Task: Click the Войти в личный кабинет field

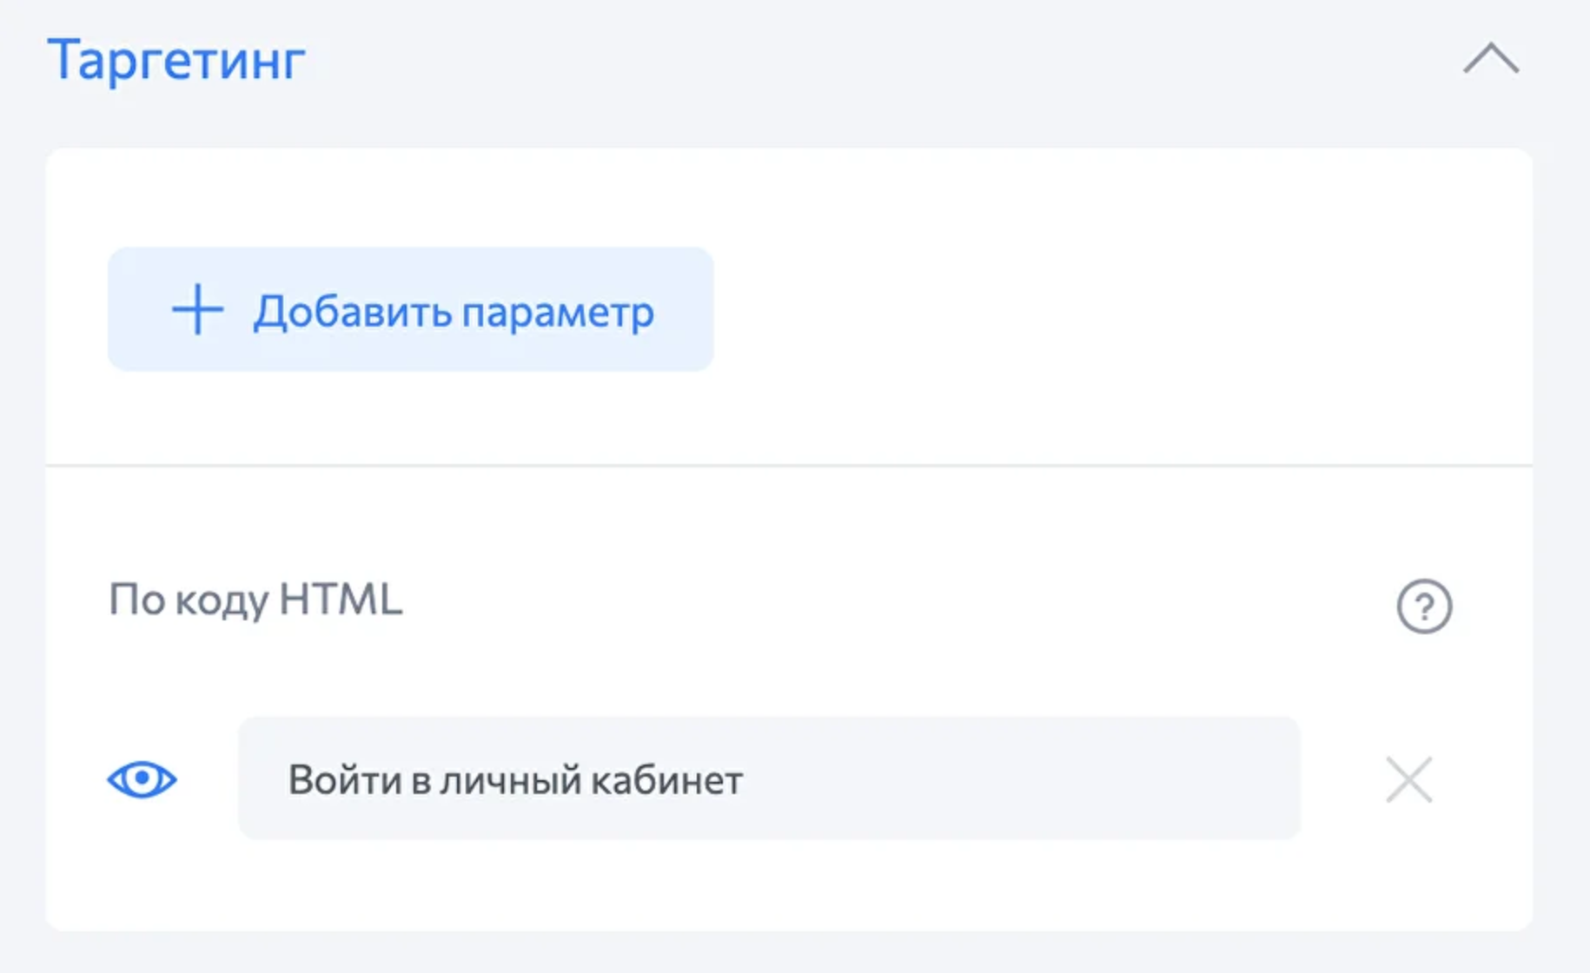Action: 768,778
